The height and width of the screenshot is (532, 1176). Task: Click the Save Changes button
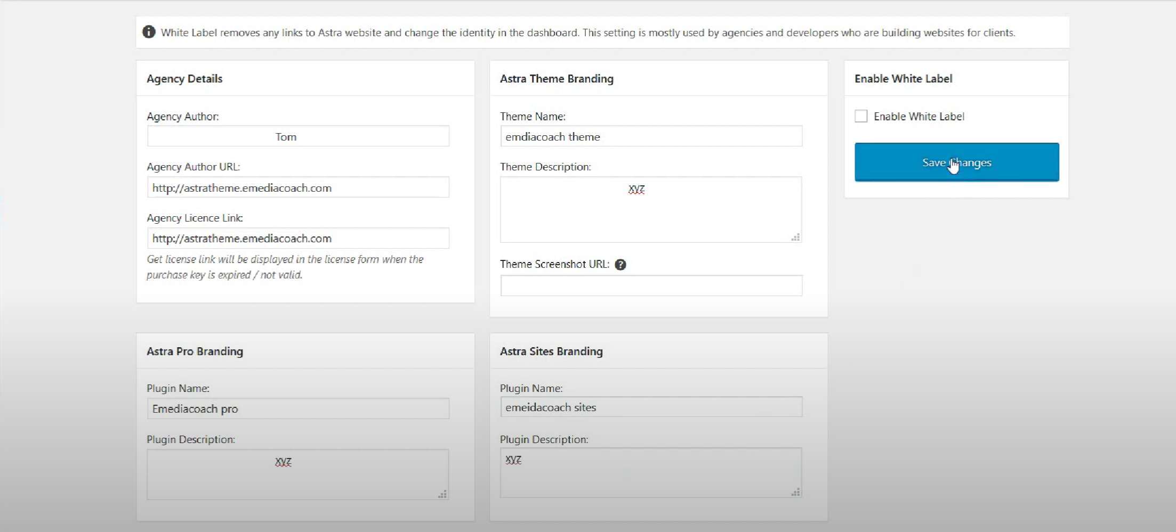(x=956, y=162)
